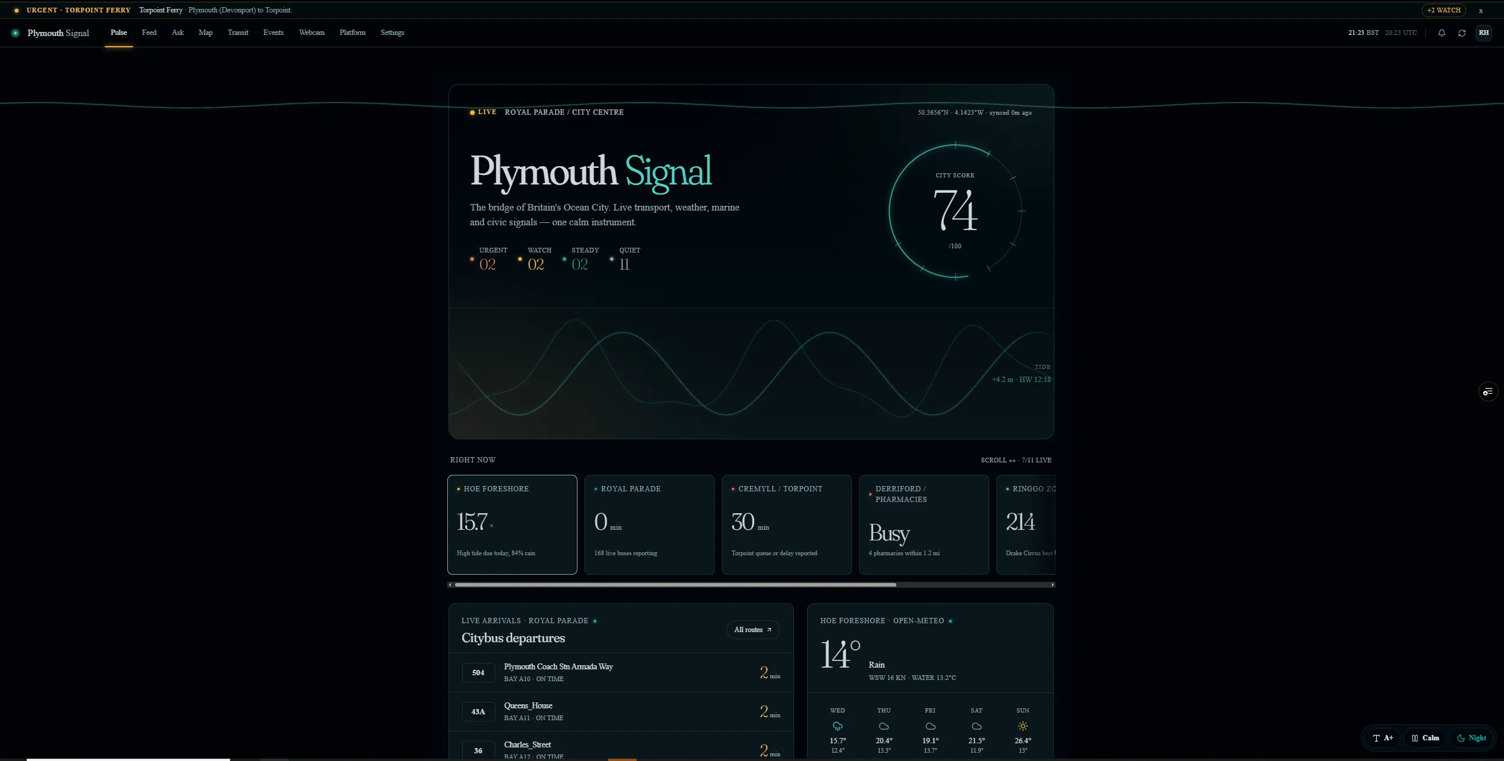Viewport: 1504px width, 761px height.
Task: Click the Plymouth Signal logo in navbar
Action: click(51, 33)
